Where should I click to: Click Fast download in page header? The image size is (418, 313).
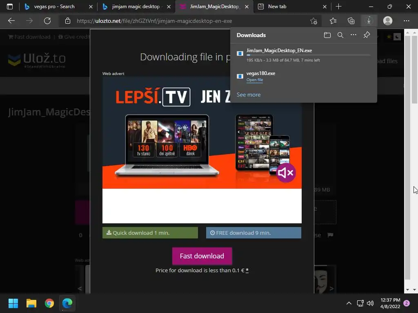(x=29, y=37)
